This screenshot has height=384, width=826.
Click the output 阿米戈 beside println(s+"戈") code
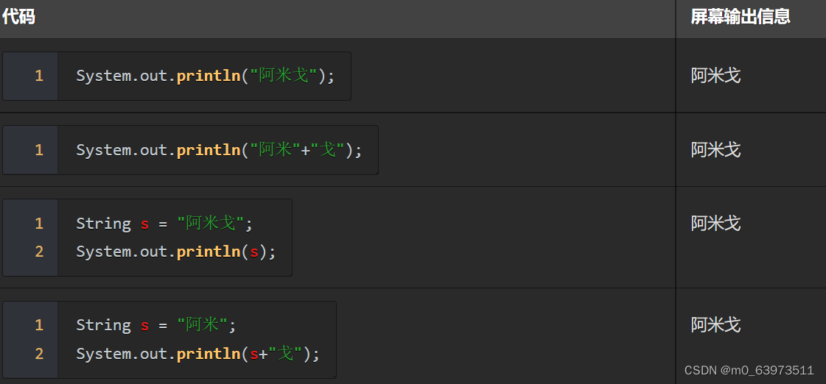(x=715, y=325)
